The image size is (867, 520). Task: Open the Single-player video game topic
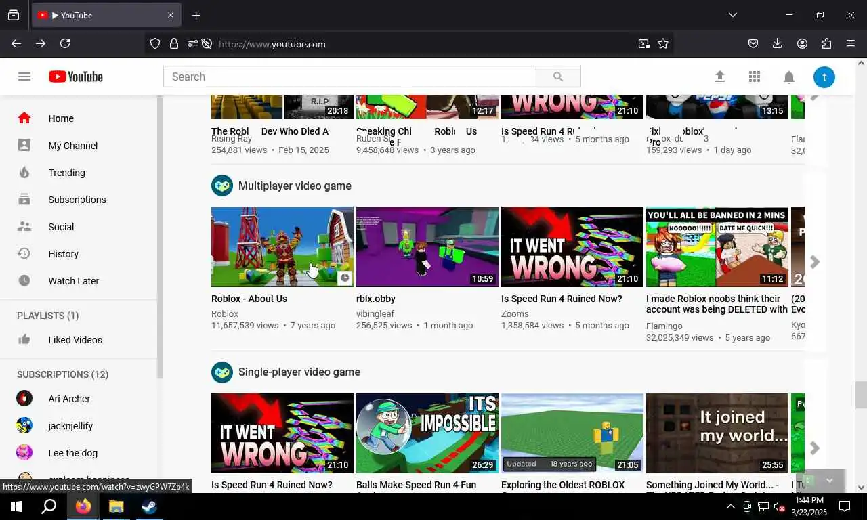pyautogui.click(x=299, y=372)
